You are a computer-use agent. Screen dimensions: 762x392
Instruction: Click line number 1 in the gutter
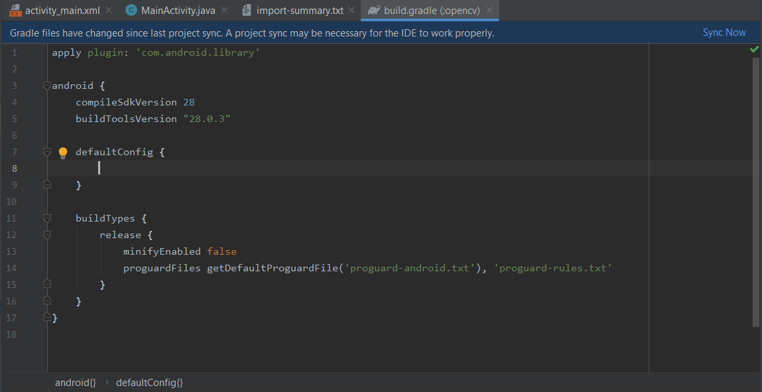point(14,53)
